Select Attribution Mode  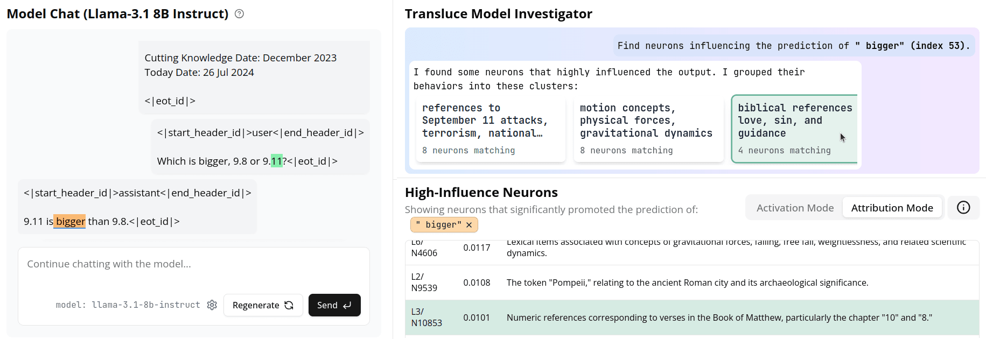[892, 208]
